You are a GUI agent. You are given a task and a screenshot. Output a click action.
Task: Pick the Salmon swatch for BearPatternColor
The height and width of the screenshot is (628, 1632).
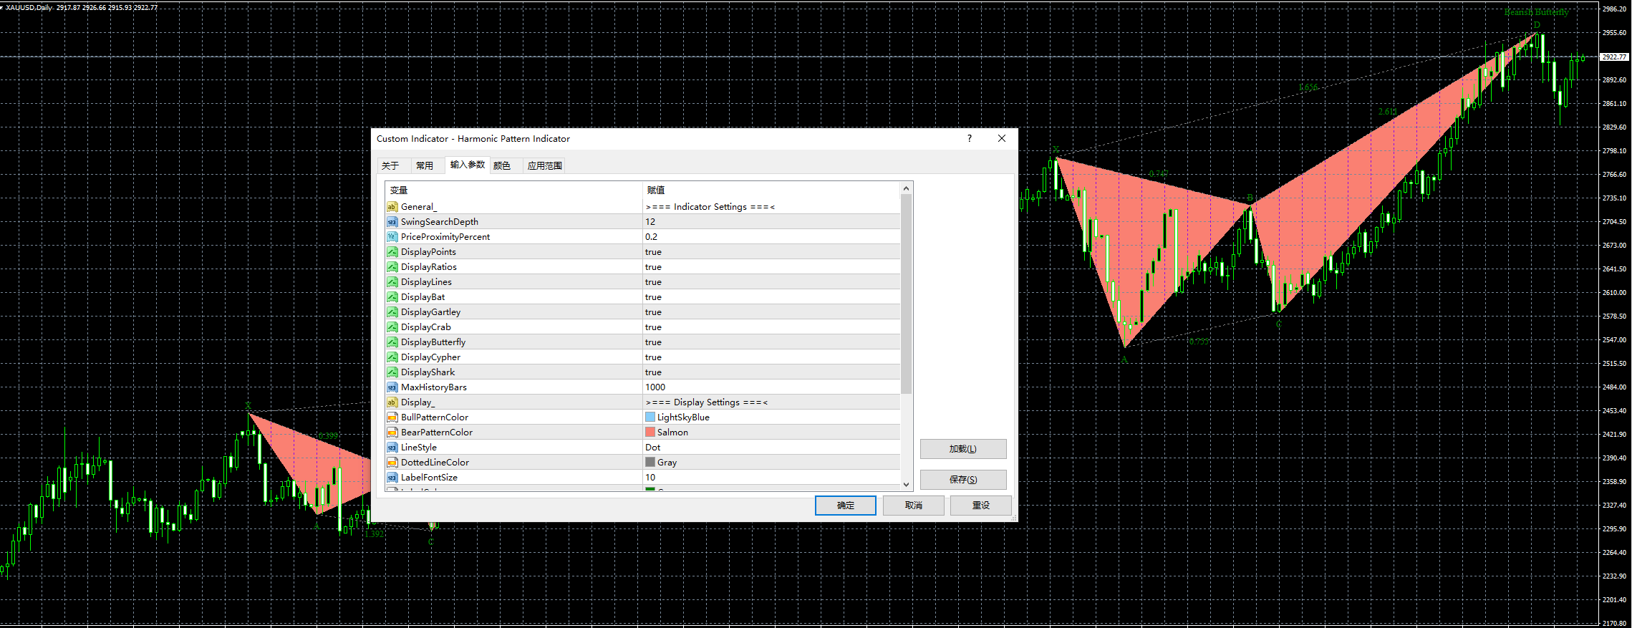(650, 433)
